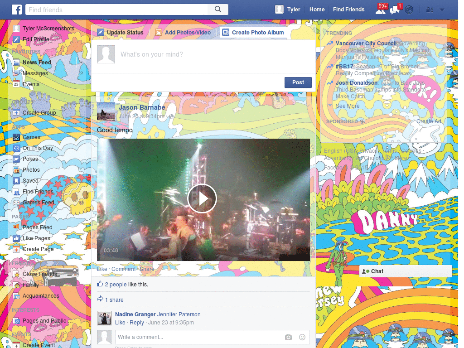Image resolution: width=464 pixels, height=348 pixels.
Task: Click the Events calendar icon
Action: point(16,84)
